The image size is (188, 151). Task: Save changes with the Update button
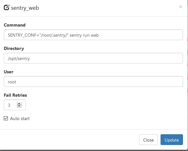[172, 140]
